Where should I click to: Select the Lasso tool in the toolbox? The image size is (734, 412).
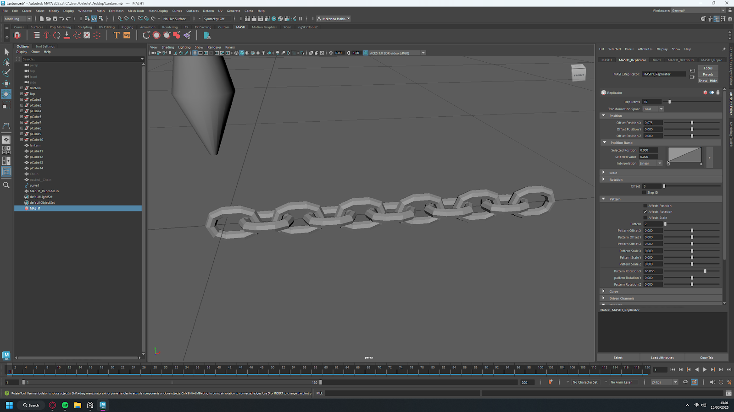6,62
